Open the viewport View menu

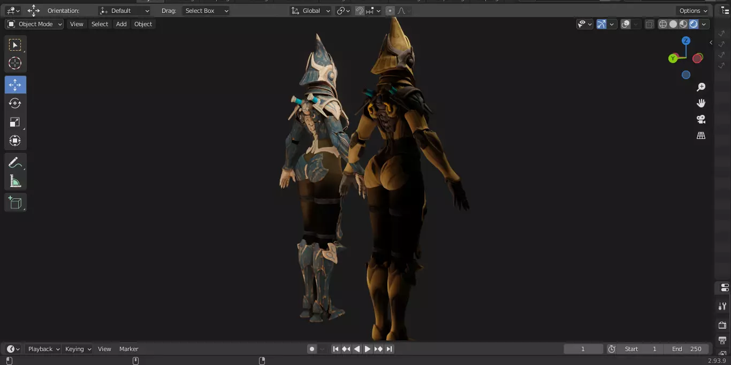[x=77, y=24]
